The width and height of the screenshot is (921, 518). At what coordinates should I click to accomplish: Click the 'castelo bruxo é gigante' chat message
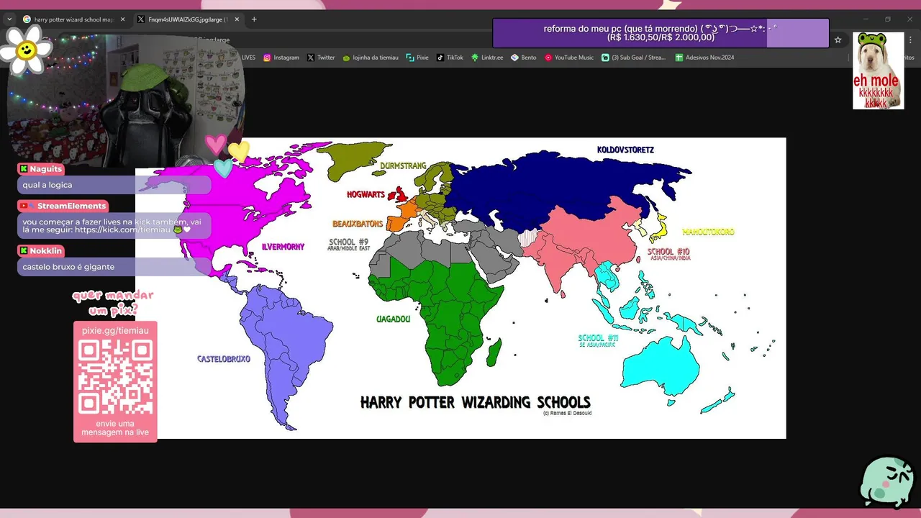[x=68, y=267]
